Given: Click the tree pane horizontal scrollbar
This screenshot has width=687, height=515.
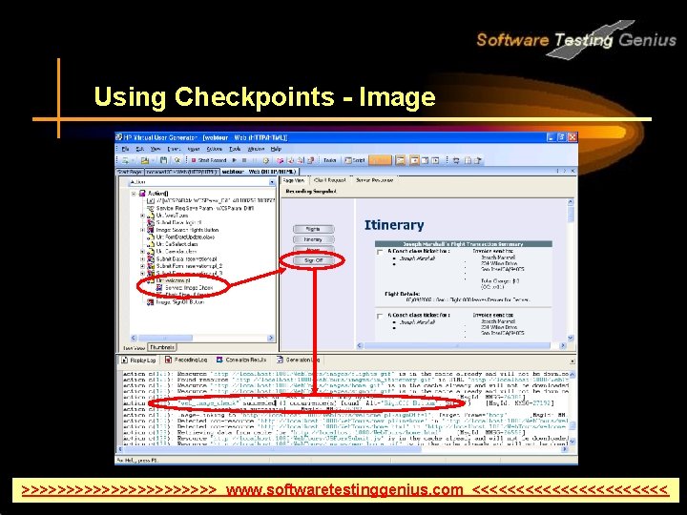Looking at the screenshot, I should (202, 338).
